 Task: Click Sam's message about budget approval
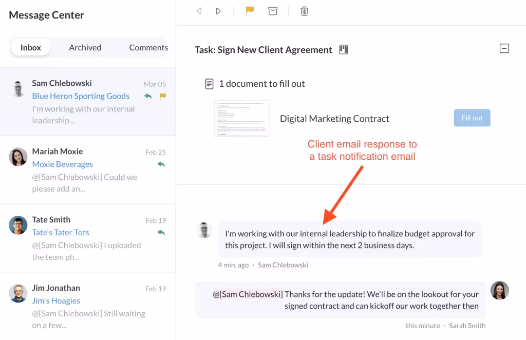tap(349, 239)
